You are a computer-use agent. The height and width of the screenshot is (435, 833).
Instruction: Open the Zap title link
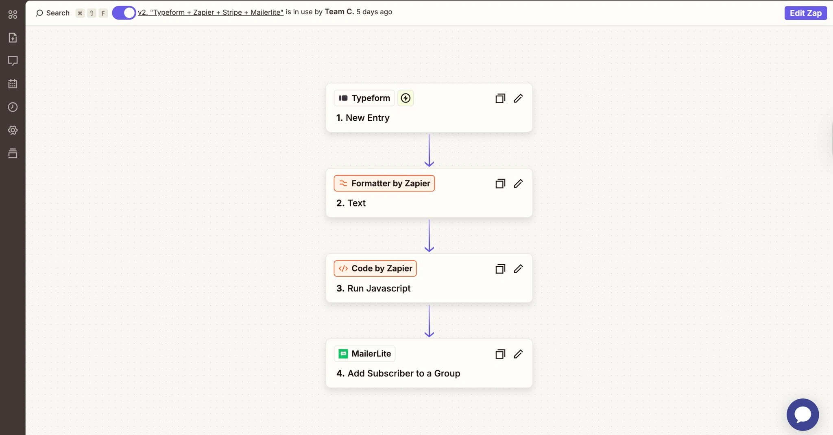210,12
